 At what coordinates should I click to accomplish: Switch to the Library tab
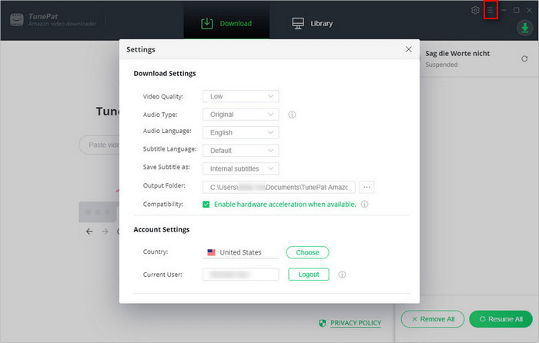click(312, 23)
